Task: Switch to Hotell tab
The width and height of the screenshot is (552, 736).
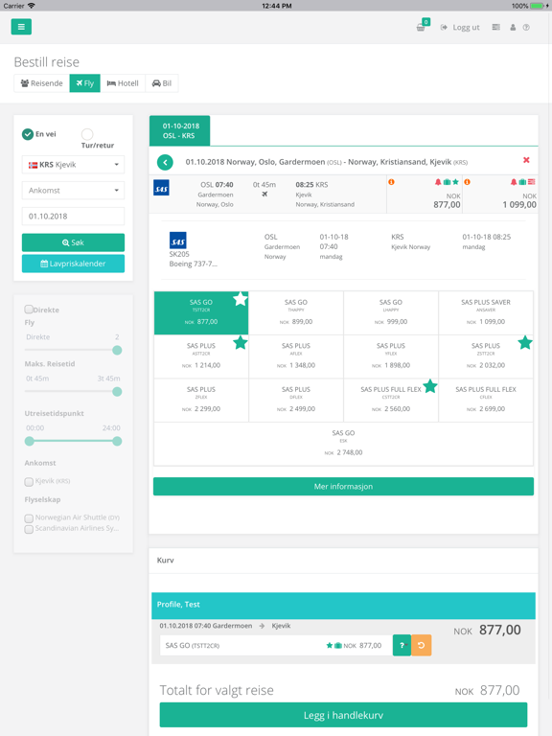Action: pyautogui.click(x=123, y=83)
